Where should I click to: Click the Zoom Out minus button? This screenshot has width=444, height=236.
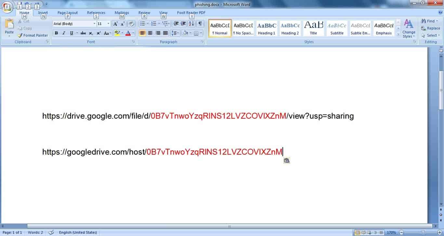tap(401, 232)
